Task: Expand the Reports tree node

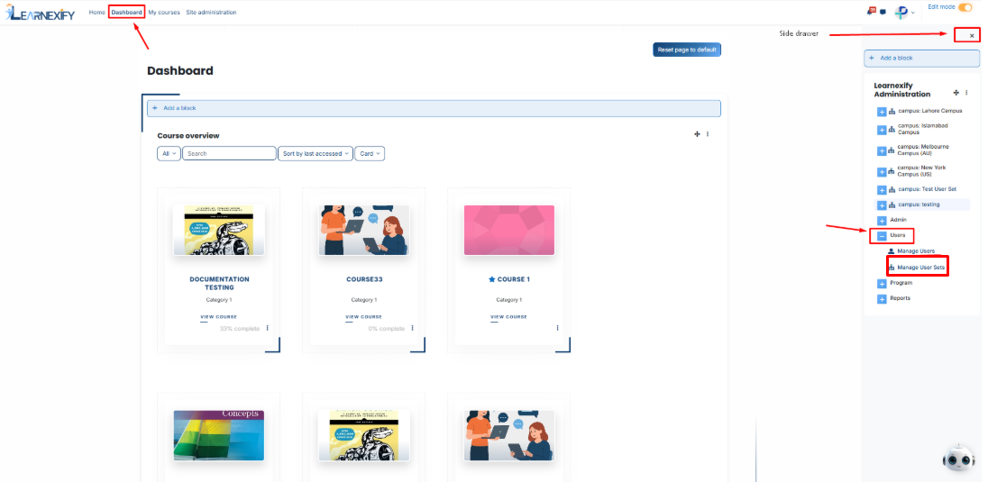Action: pyautogui.click(x=883, y=298)
